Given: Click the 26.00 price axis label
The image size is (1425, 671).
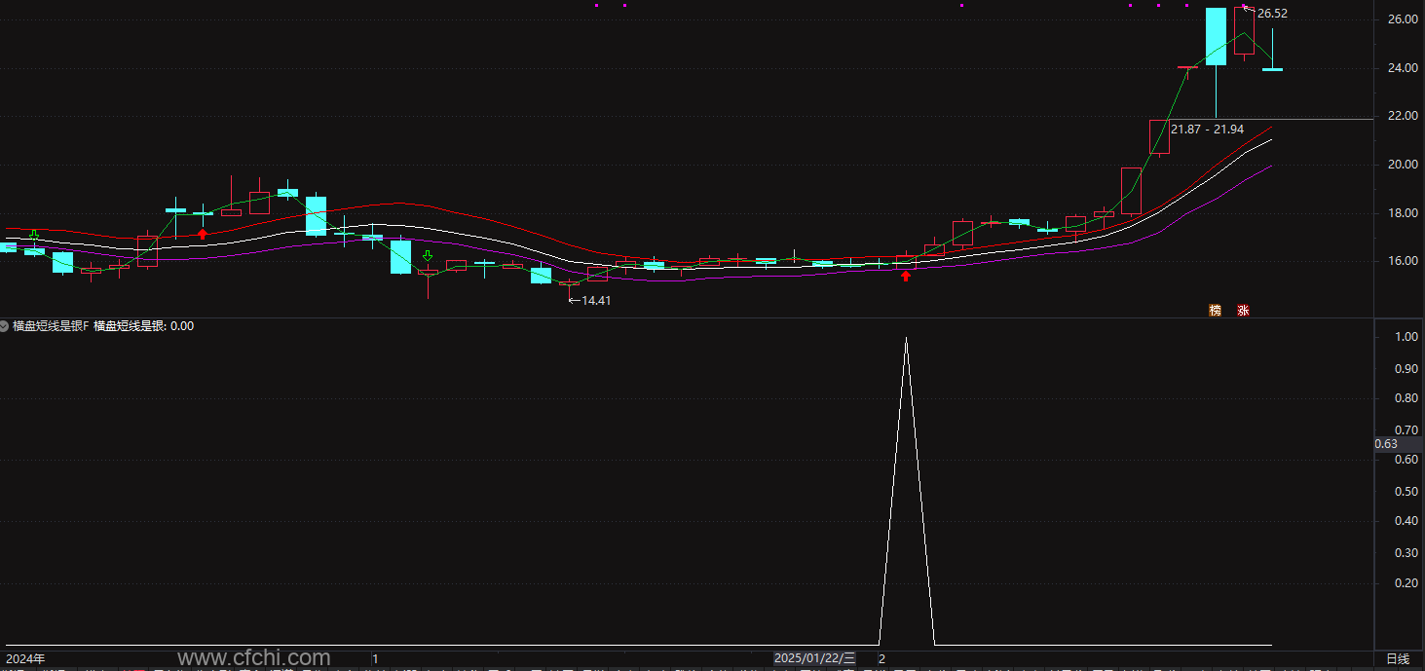Looking at the screenshot, I should coord(1403,19).
